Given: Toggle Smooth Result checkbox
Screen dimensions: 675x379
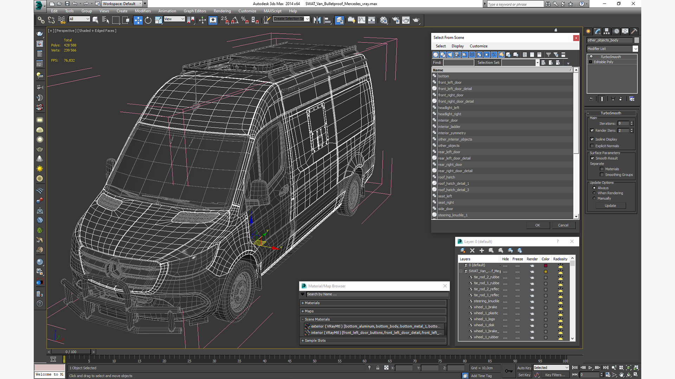Looking at the screenshot, I should click(x=592, y=158).
